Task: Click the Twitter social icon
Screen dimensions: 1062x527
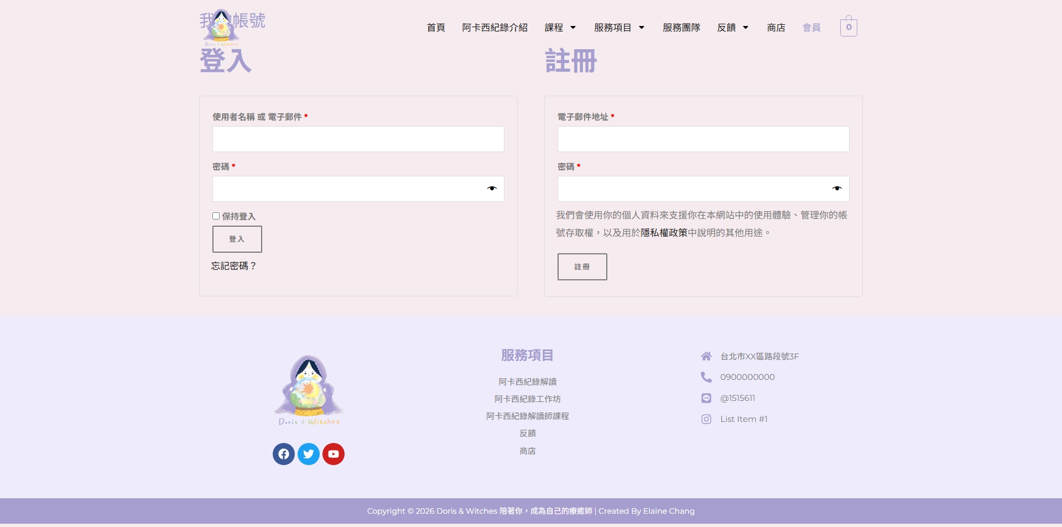Action: 309,454
